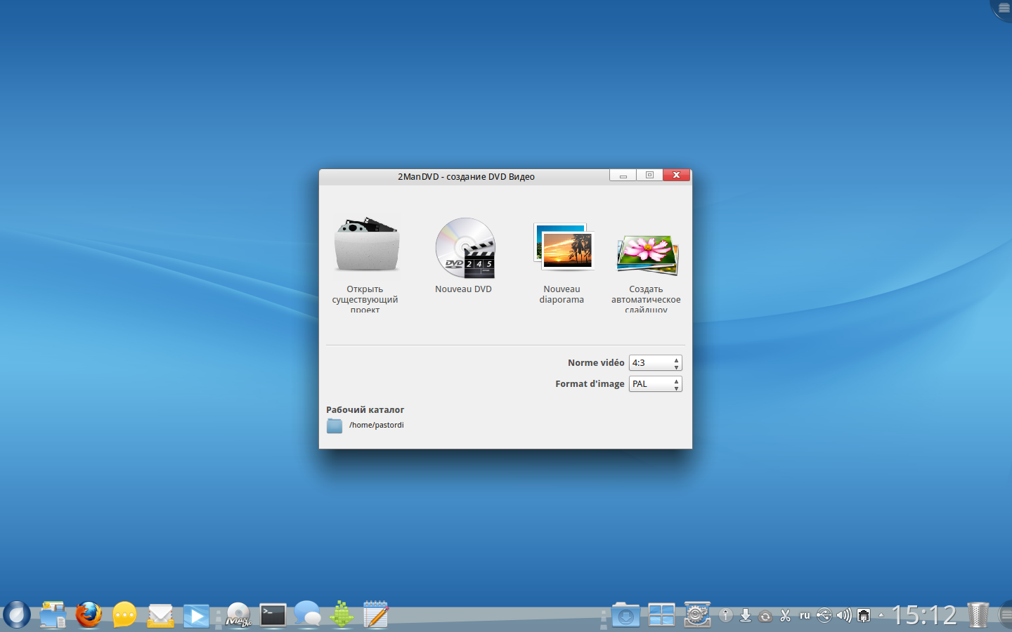Viewport: 1012px width, 632px height.
Task: Open the system settings gear icon
Action: click(697, 614)
